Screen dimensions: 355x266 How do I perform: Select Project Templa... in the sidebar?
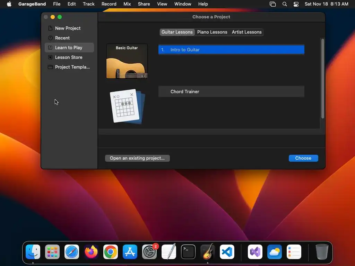click(x=69, y=67)
